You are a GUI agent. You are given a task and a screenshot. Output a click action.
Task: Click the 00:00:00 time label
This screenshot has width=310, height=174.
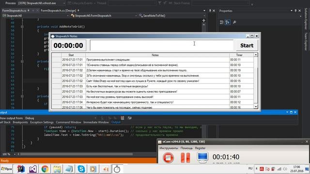pos(68,45)
